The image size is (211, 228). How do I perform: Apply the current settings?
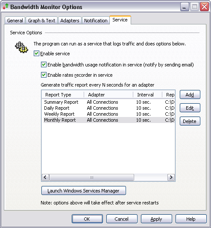point(156,219)
